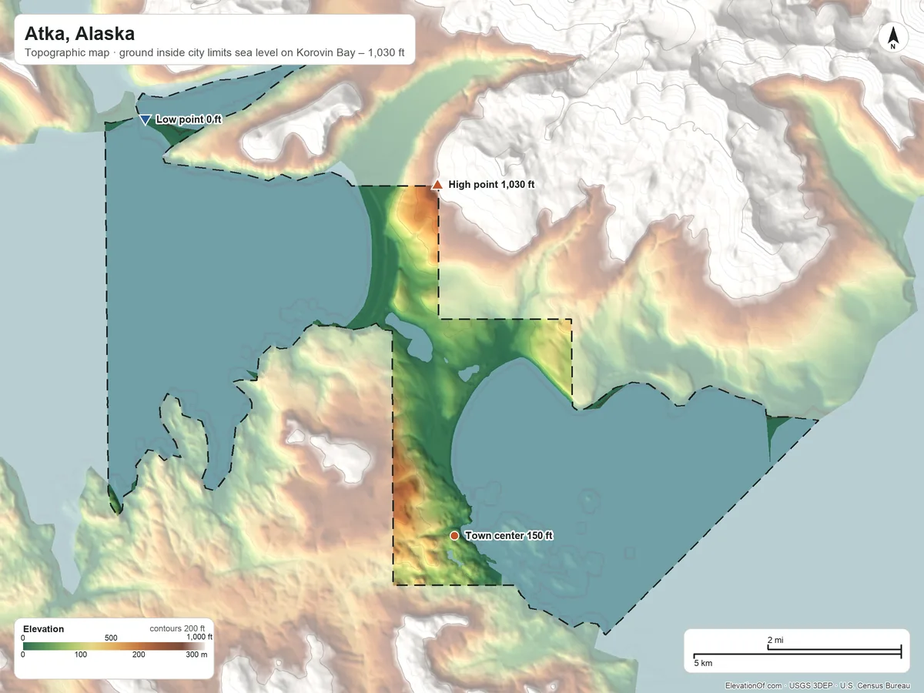Click the topographic map subtitle text
This screenshot has height=693, width=924.
(x=215, y=55)
